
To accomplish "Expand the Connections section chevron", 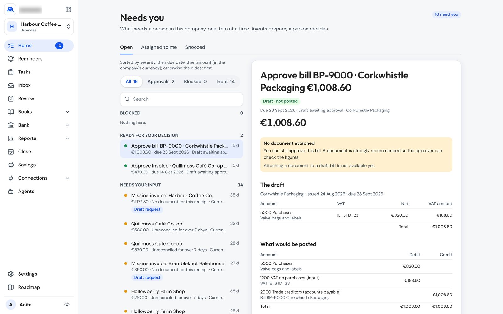I will click(67, 178).
